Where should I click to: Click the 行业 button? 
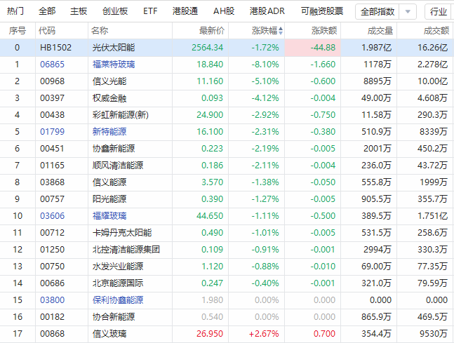click(439, 12)
